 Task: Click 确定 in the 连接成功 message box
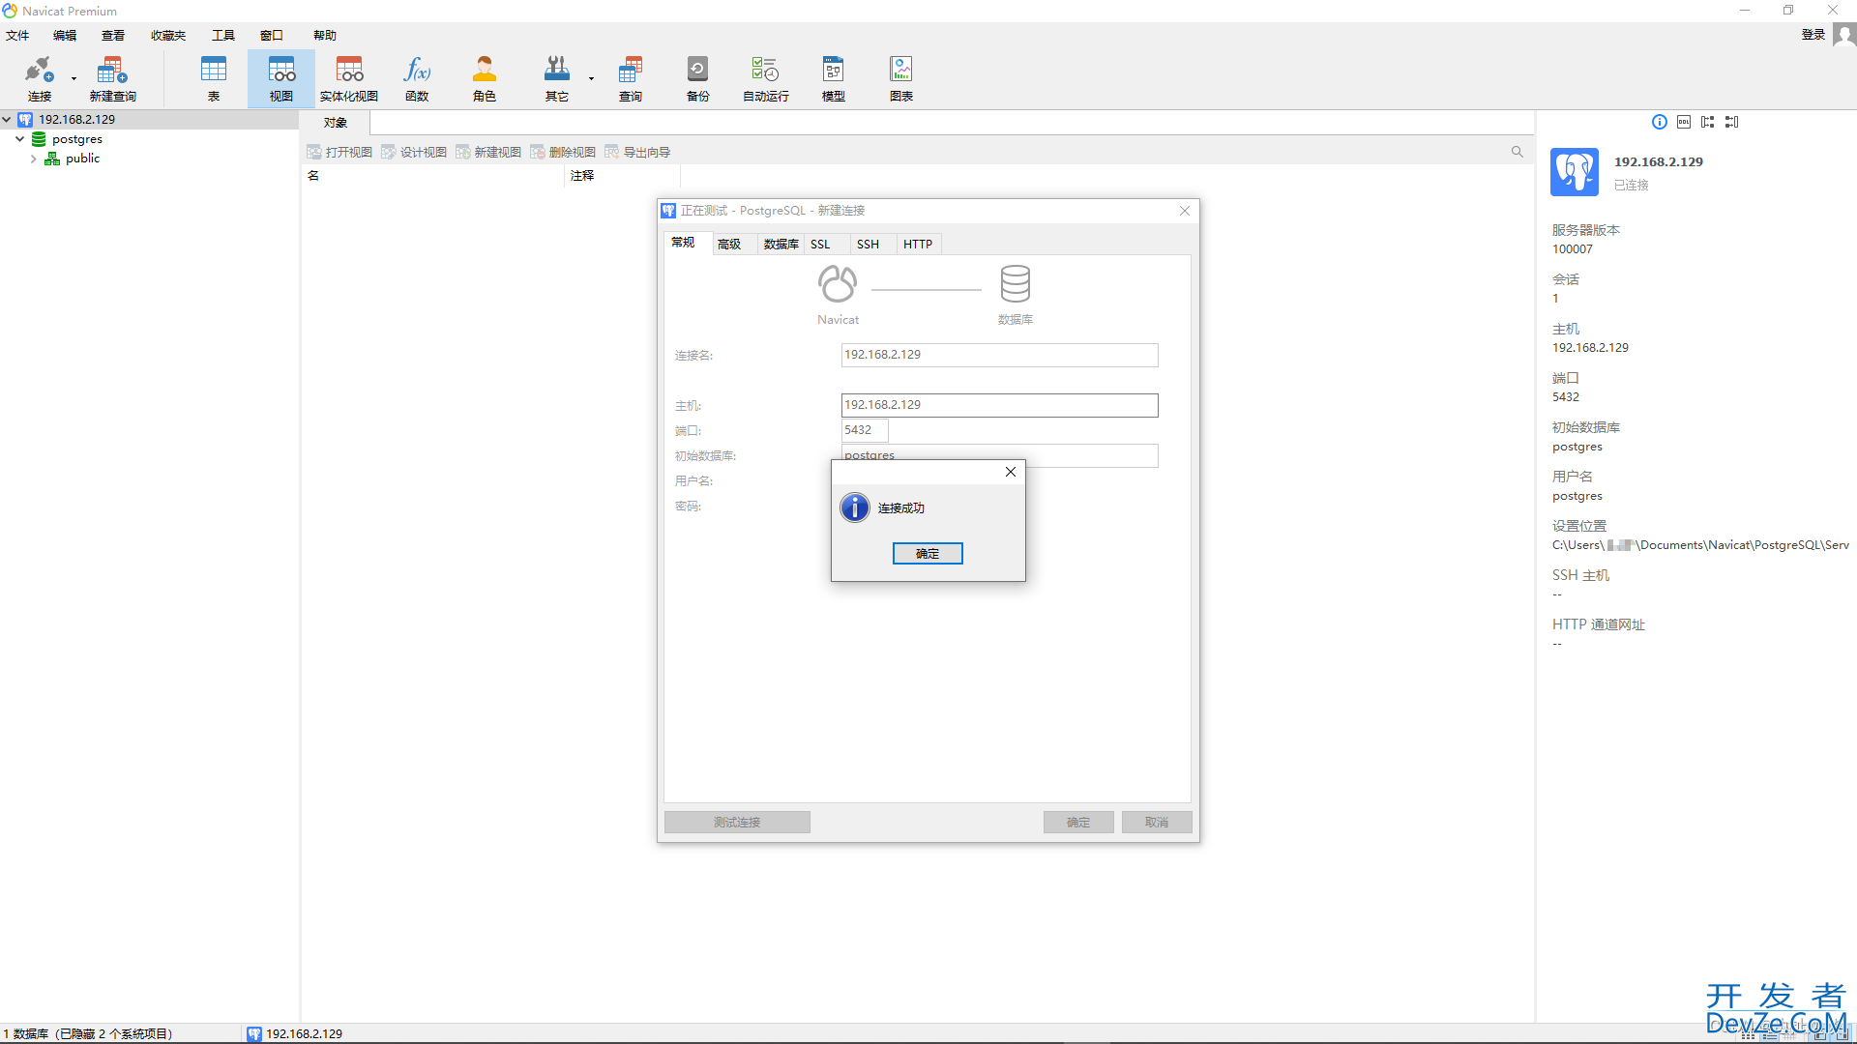(928, 554)
